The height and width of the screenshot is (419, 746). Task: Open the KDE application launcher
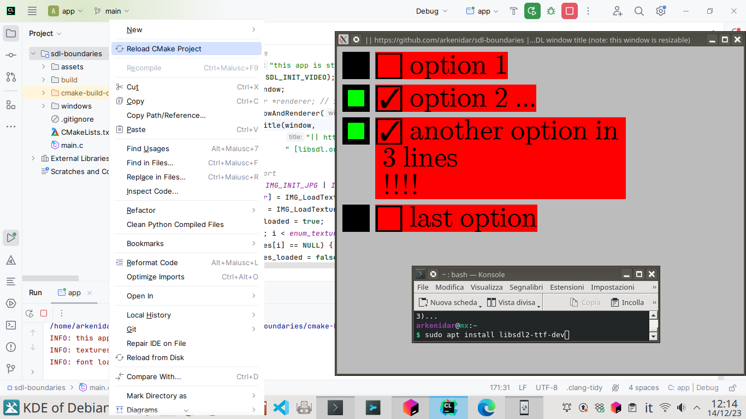pos(11,408)
